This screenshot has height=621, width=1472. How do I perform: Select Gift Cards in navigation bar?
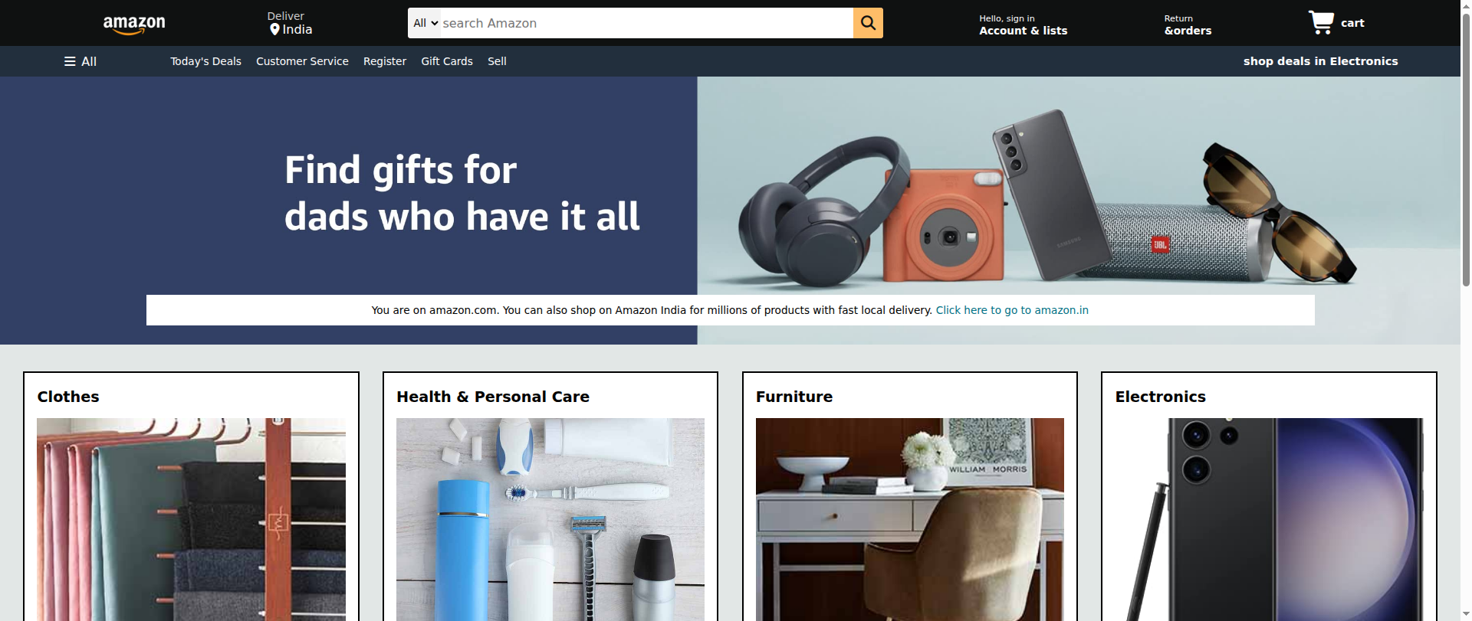447,61
